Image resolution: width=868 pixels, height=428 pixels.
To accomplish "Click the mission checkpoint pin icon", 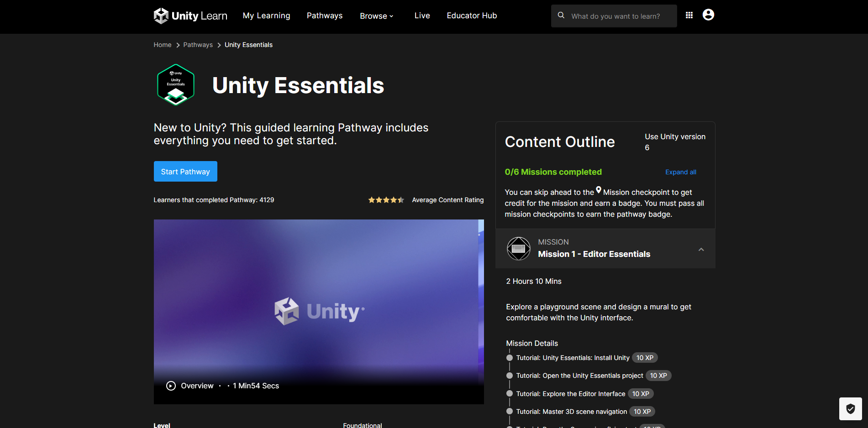I will point(599,190).
